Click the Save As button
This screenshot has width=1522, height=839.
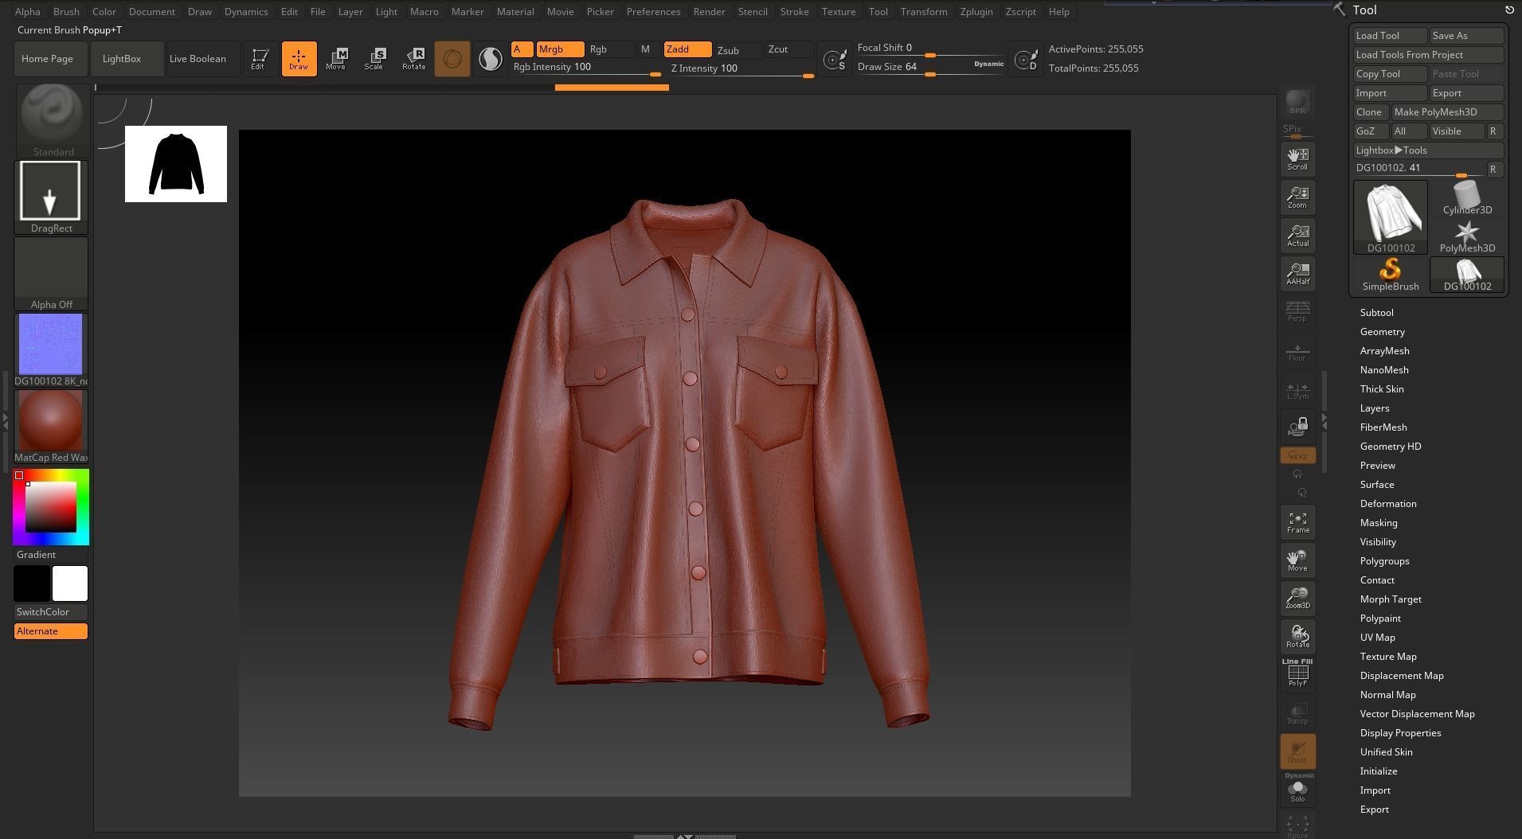coord(1466,36)
